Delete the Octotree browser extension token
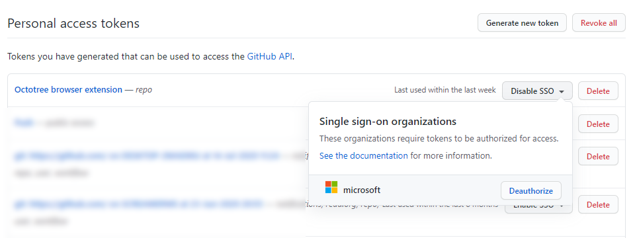The height and width of the screenshot is (238, 635). [x=598, y=91]
